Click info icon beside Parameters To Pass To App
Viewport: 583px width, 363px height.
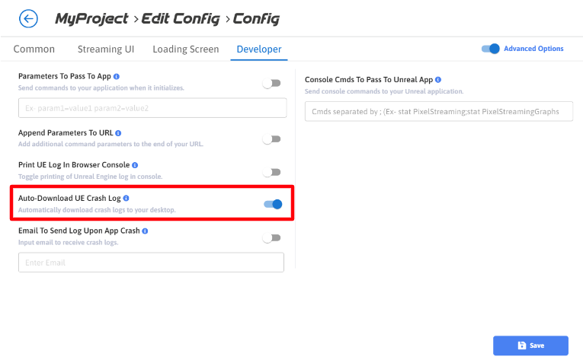click(x=117, y=77)
